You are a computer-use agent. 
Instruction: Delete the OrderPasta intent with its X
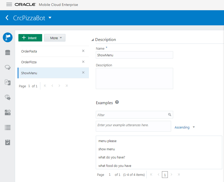[x=83, y=51]
